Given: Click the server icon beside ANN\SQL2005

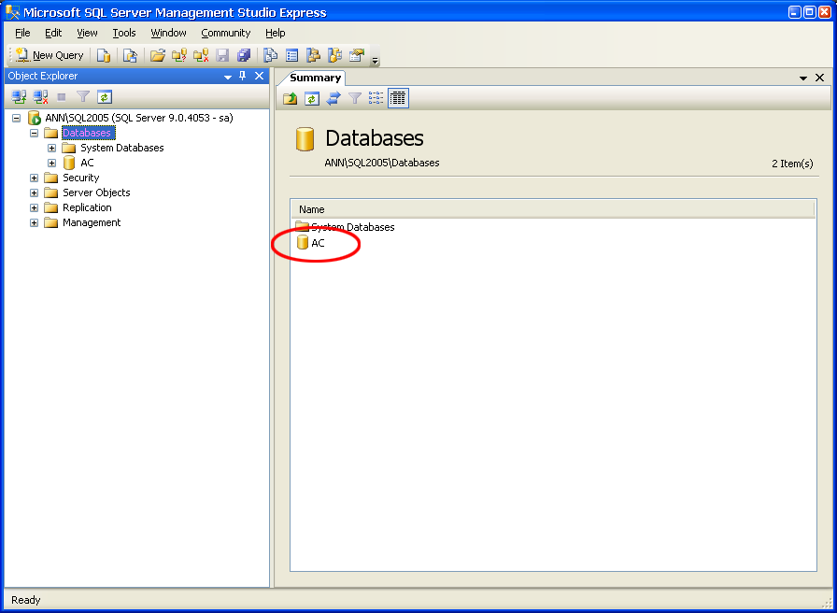Looking at the screenshot, I should 34,118.
